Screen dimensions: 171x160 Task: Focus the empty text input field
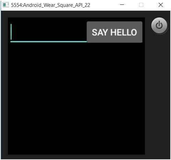[49, 33]
